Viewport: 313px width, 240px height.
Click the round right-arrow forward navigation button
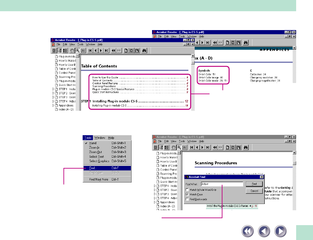tap(281, 231)
